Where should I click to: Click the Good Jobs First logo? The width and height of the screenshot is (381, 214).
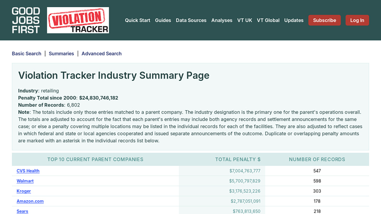pos(26,20)
